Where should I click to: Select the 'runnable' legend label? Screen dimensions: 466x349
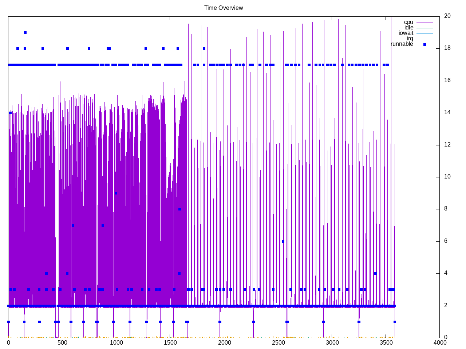click(402, 44)
